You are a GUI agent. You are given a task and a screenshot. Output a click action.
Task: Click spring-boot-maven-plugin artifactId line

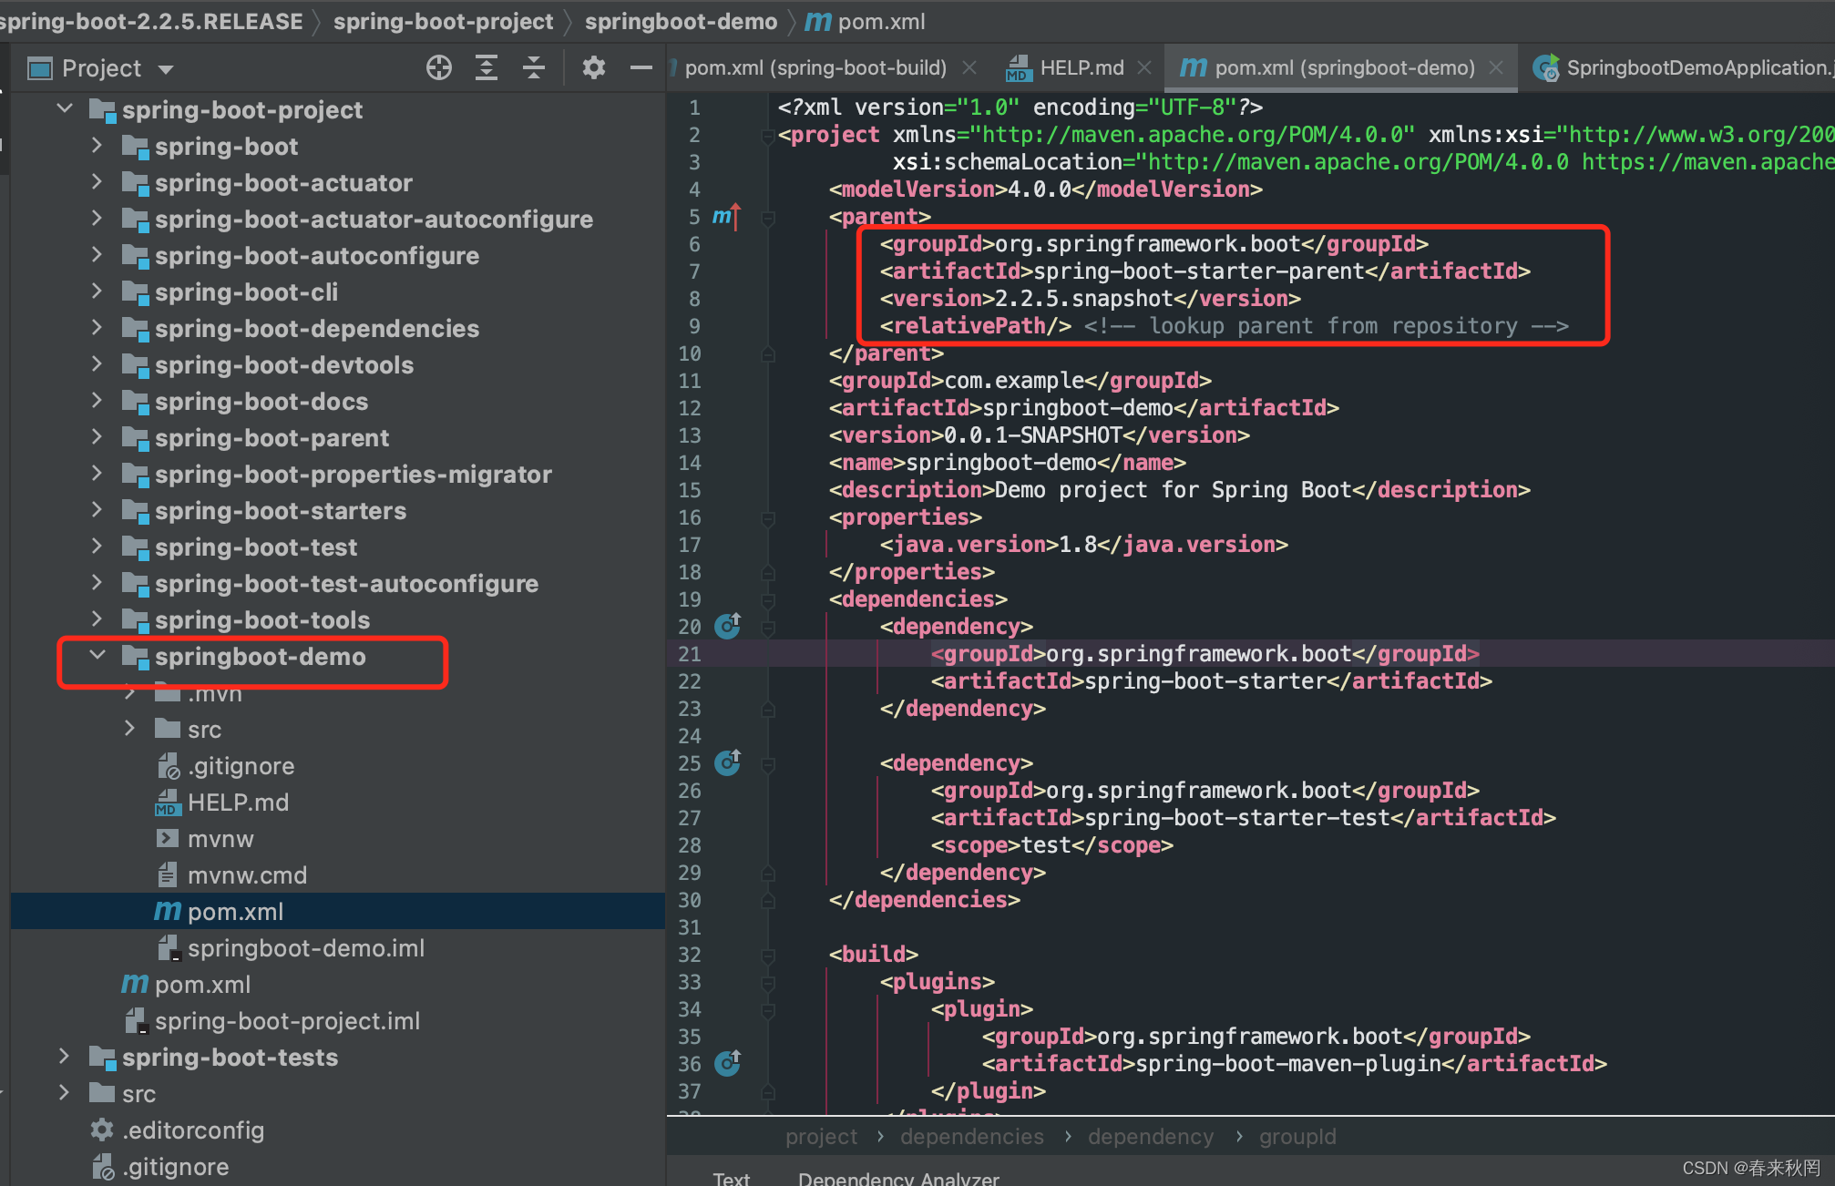tap(1294, 1064)
